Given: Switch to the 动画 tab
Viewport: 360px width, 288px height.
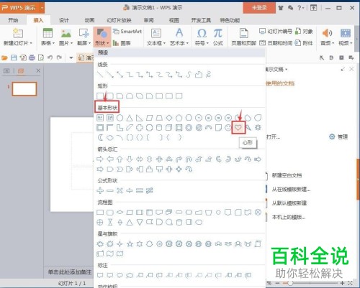Looking at the screenshot, I should [89, 20].
